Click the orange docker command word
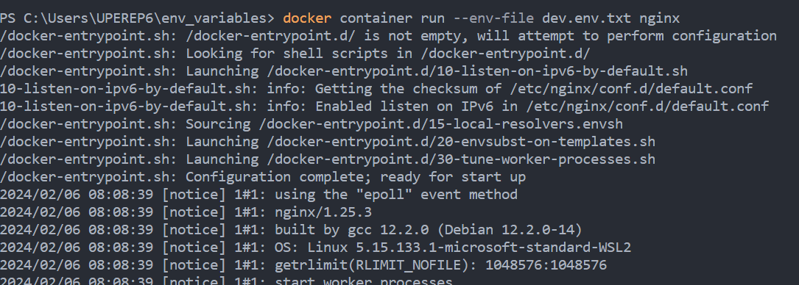 [x=307, y=18]
